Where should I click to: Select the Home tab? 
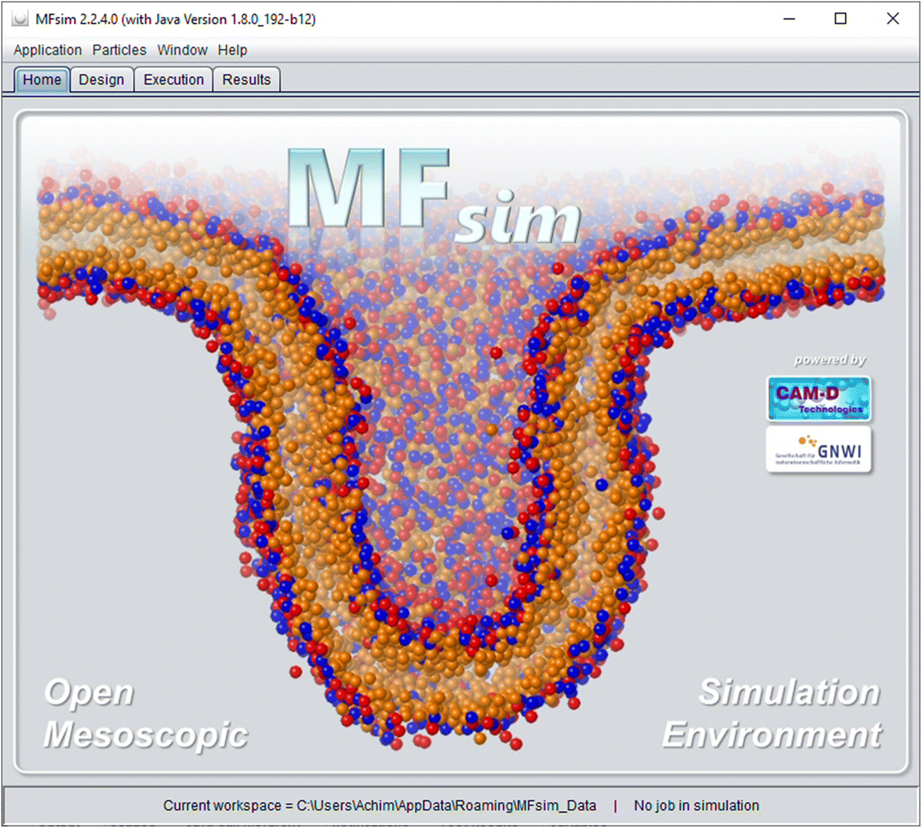(42, 80)
